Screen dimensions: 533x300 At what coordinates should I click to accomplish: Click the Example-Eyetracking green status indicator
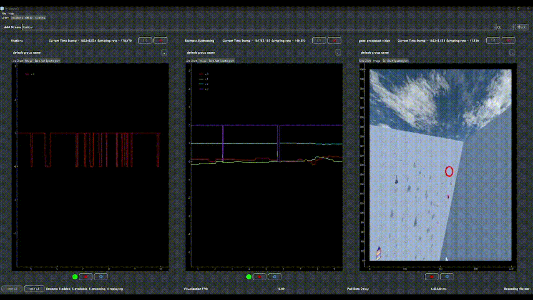point(249,277)
